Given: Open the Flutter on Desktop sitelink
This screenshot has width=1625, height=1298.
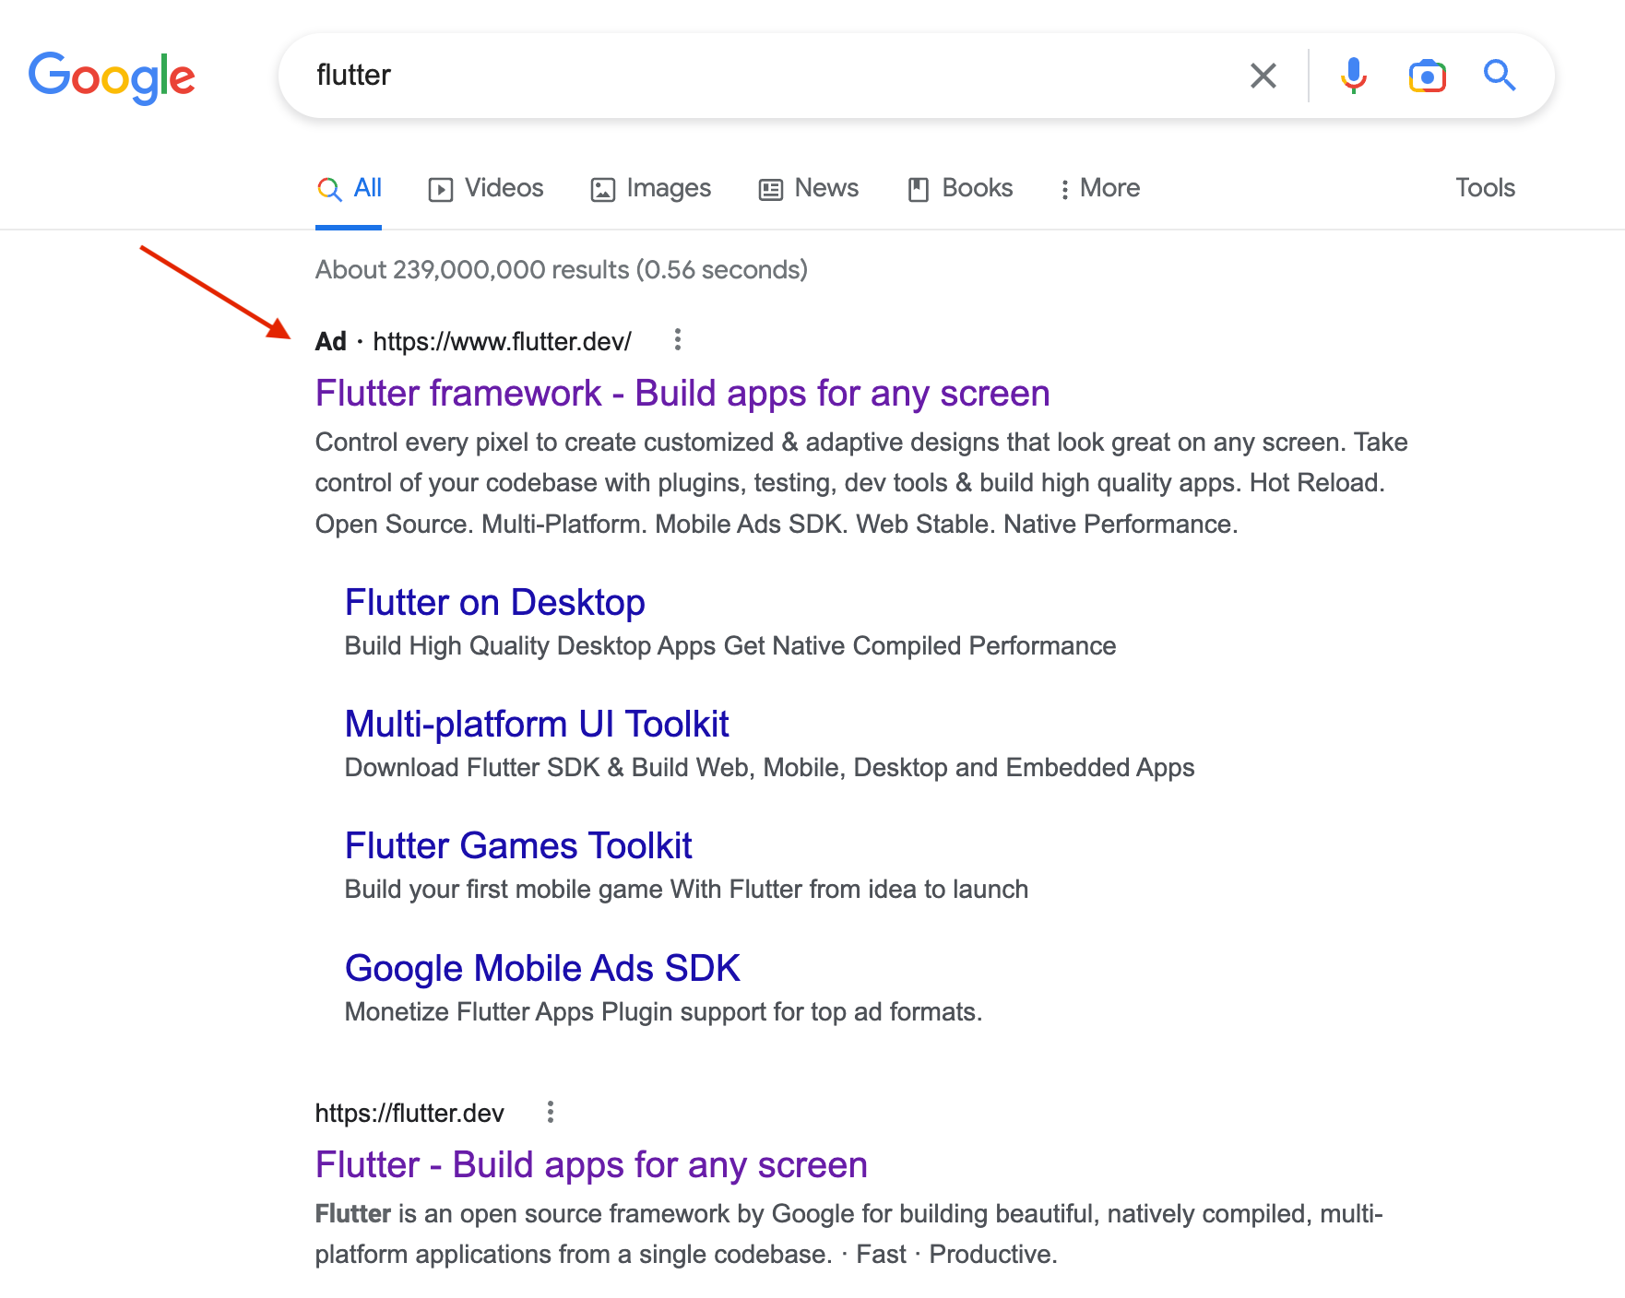Looking at the screenshot, I should [494, 603].
